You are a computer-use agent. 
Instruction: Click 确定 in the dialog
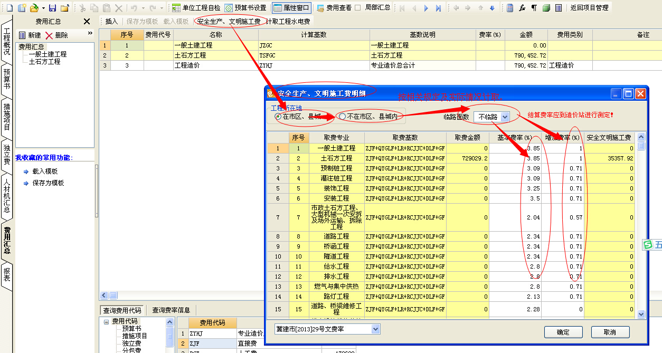563,332
